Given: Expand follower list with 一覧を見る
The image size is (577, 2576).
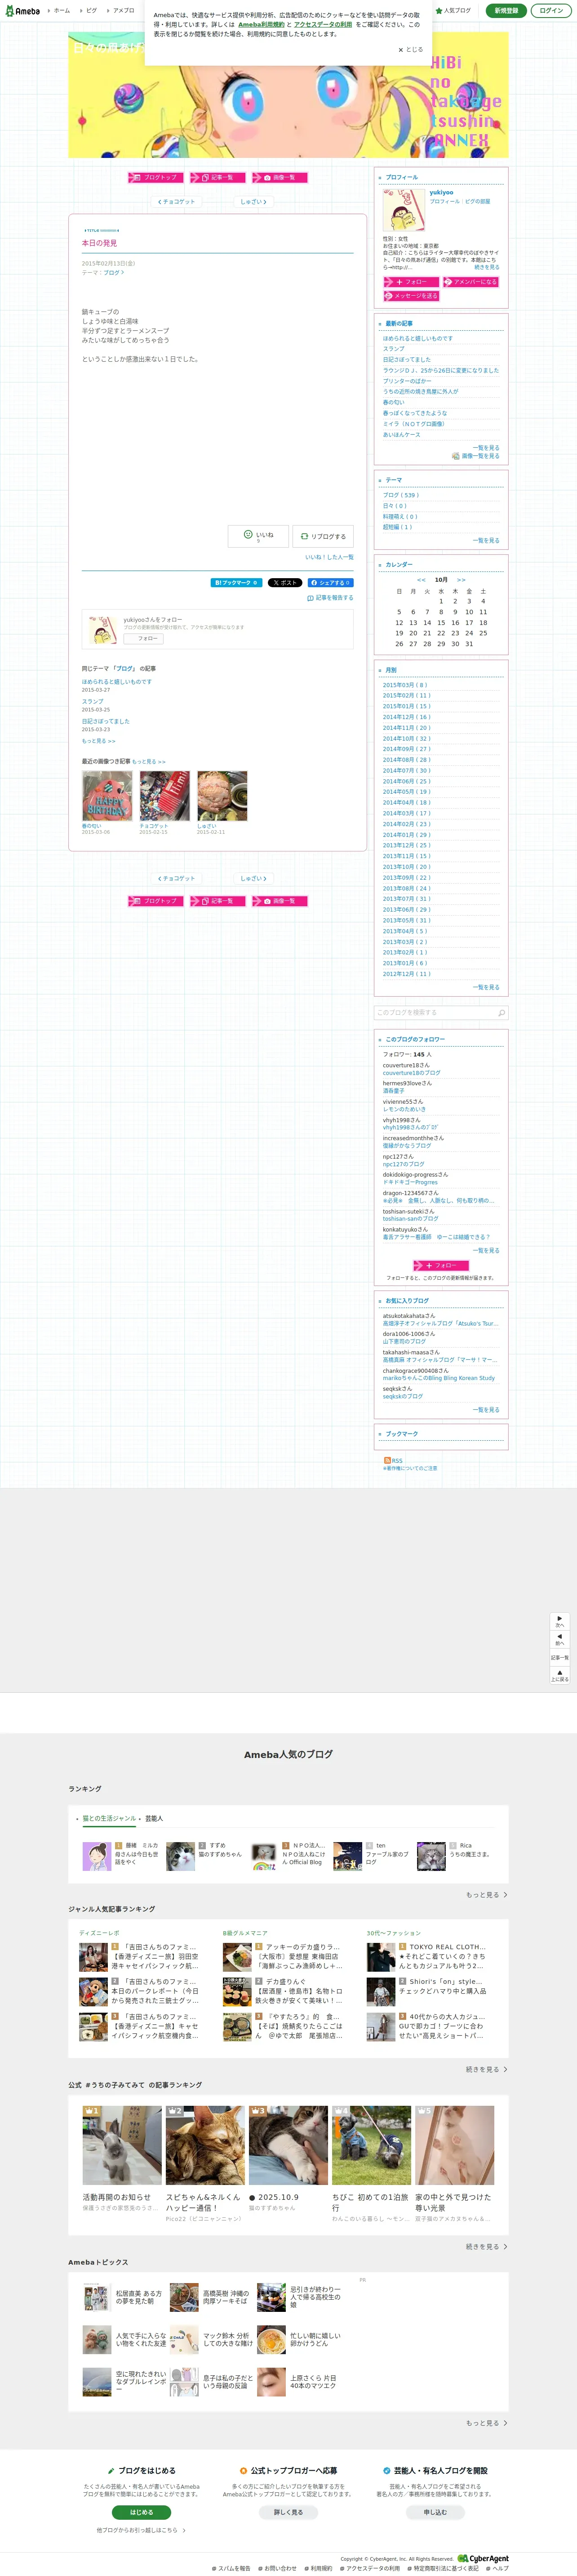Looking at the screenshot, I should tap(486, 1251).
